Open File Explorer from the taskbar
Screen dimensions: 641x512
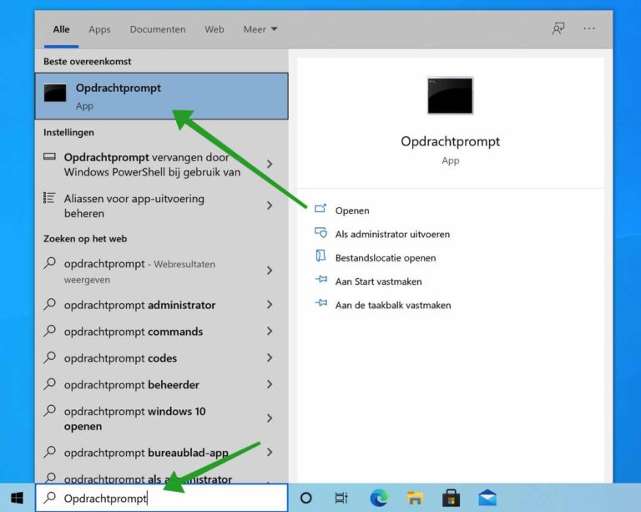(415, 498)
